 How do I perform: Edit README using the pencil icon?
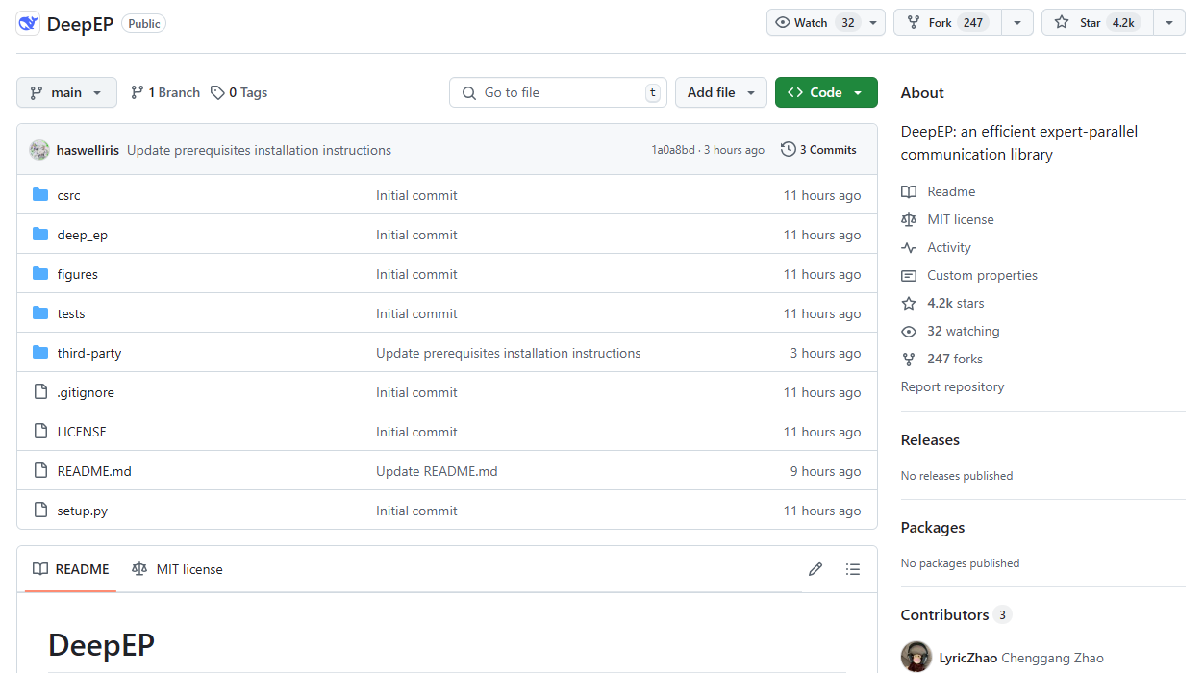(815, 569)
